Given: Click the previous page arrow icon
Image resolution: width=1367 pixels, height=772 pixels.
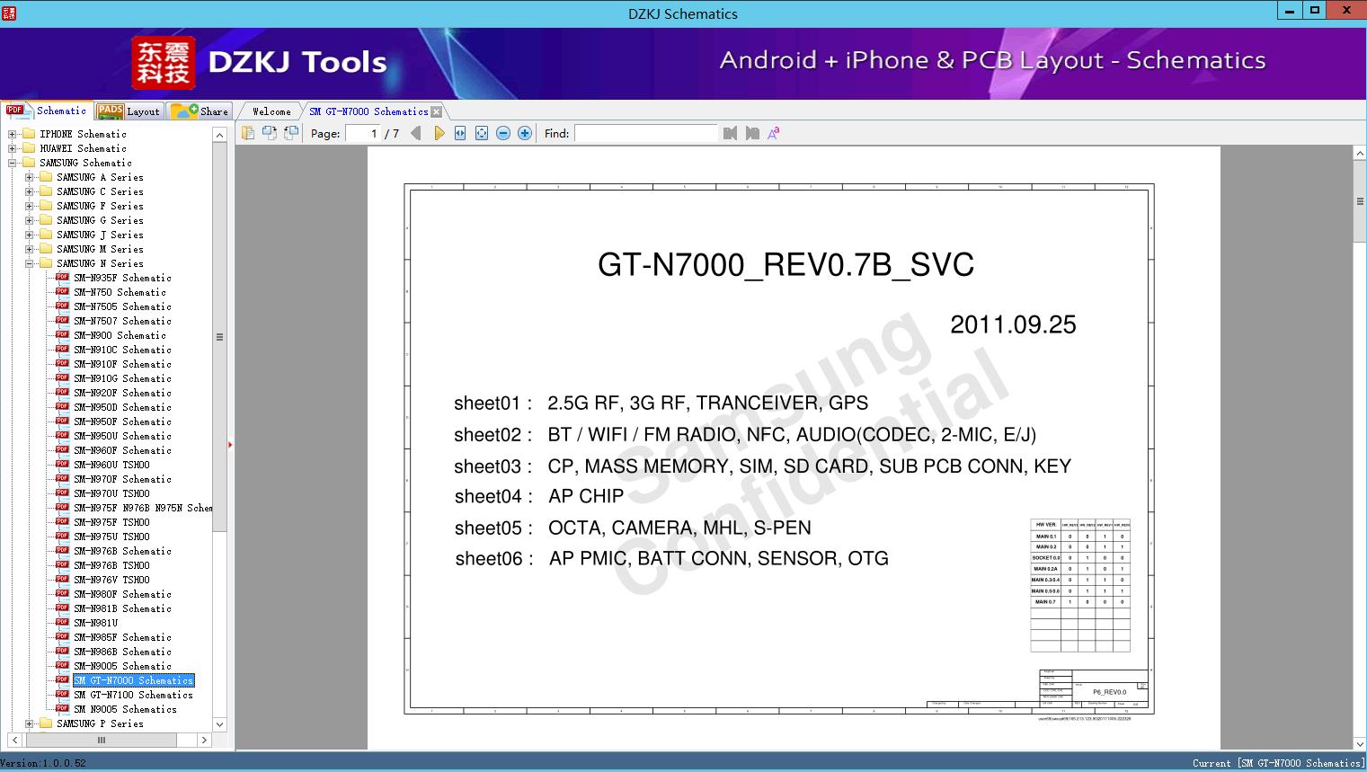Looking at the screenshot, I should (x=414, y=133).
